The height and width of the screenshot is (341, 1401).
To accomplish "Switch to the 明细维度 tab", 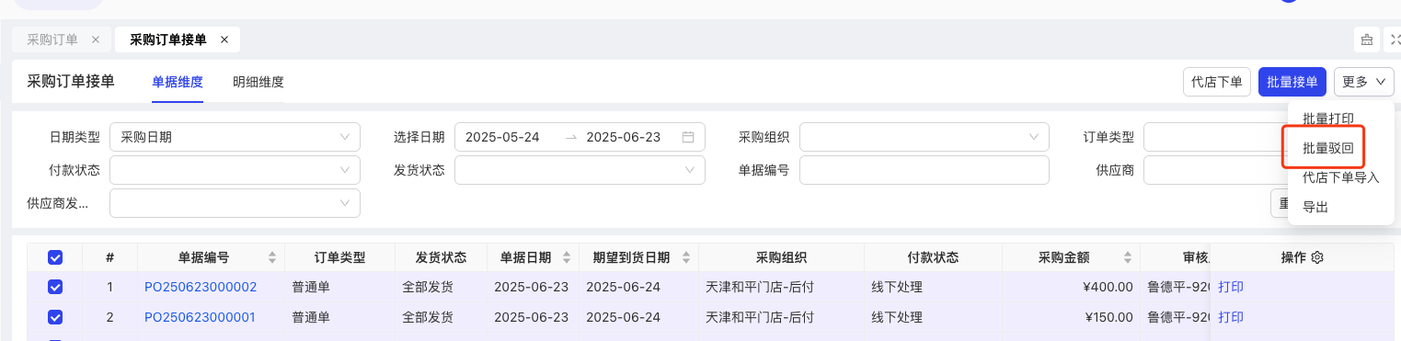I will tap(258, 82).
